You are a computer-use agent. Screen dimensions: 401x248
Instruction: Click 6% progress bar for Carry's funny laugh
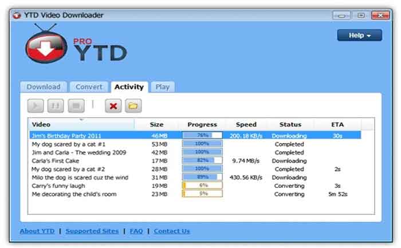click(202, 185)
